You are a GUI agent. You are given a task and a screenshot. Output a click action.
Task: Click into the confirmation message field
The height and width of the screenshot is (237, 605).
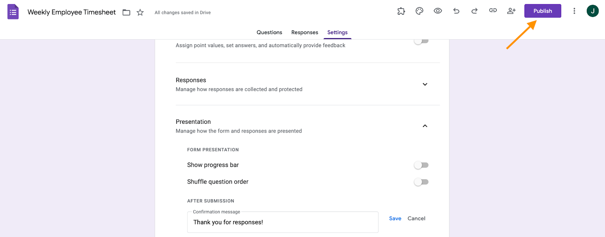click(x=282, y=222)
